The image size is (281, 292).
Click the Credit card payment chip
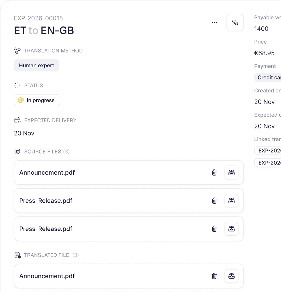pyautogui.click(x=268, y=78)
